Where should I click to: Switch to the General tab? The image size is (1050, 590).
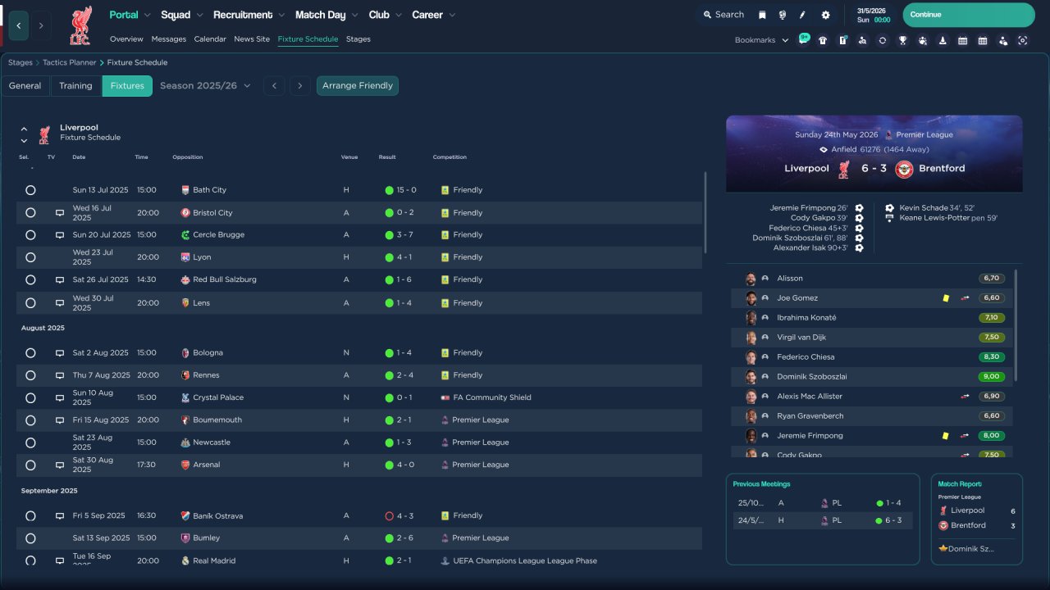(25, 86)
